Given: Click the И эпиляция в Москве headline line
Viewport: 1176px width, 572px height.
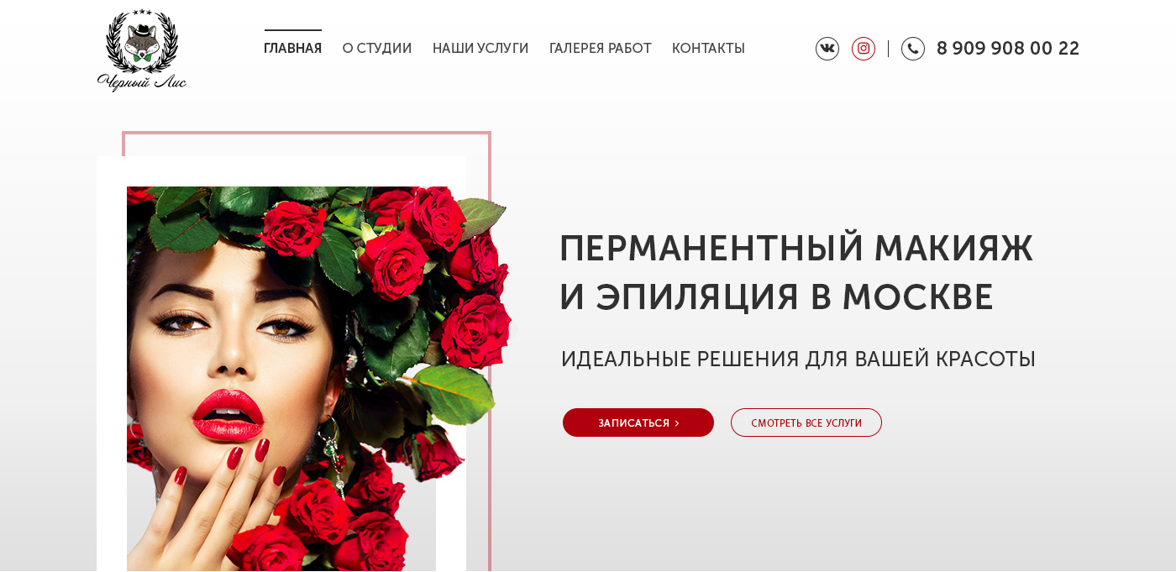Looking at the screenshot, I should pos(777,297).
